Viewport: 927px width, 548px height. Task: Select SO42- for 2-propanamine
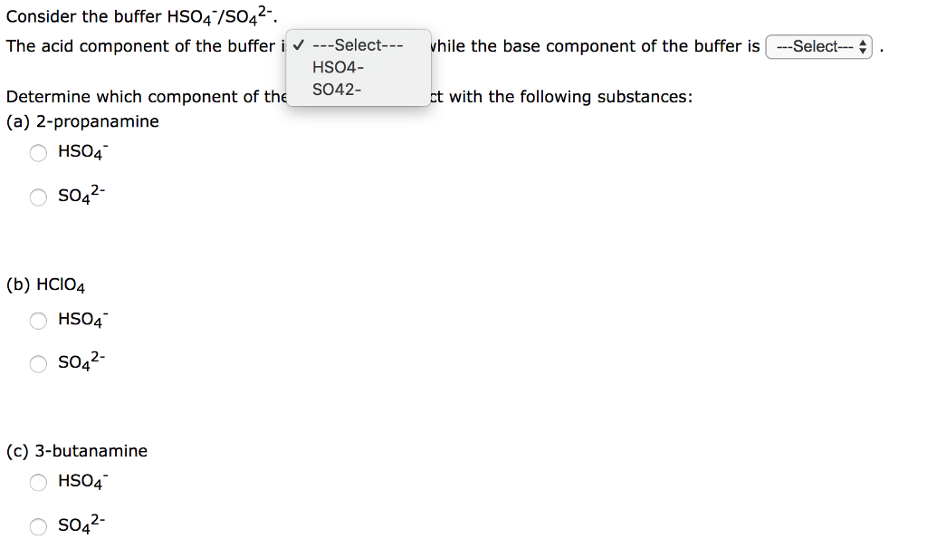point(38,197)
